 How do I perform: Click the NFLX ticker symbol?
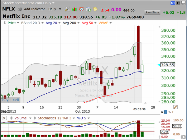click(9, 9)
